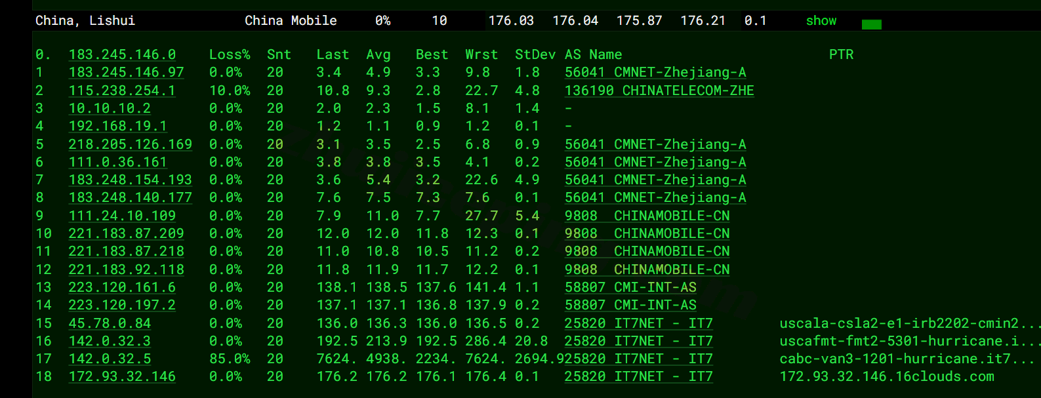This screenshot has height=398, width=1041.
Task: Open IP link 192.168.19.1
Action: (x=118, y=127)
